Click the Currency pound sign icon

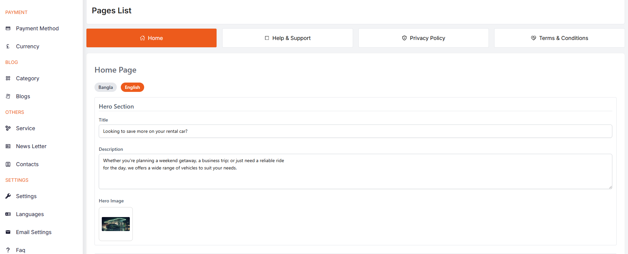tap(8, 46)
